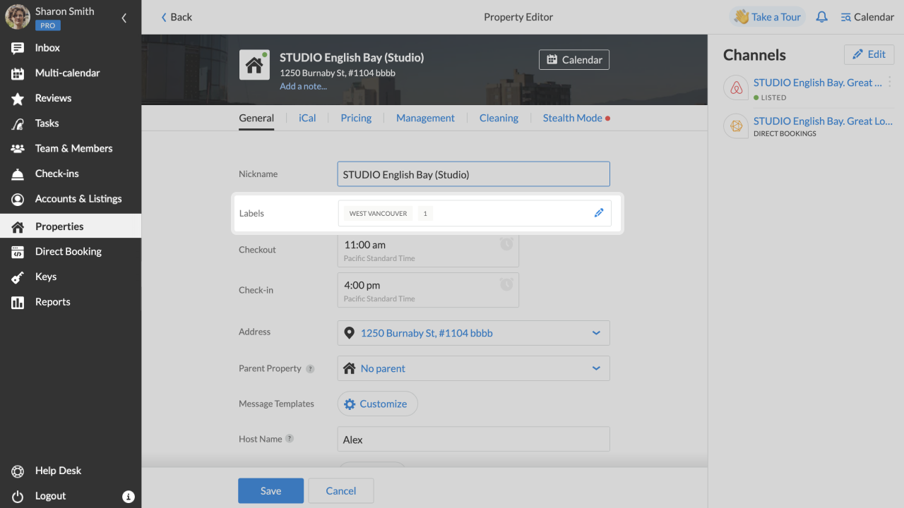Click the Save button

[x=270, y=491]
